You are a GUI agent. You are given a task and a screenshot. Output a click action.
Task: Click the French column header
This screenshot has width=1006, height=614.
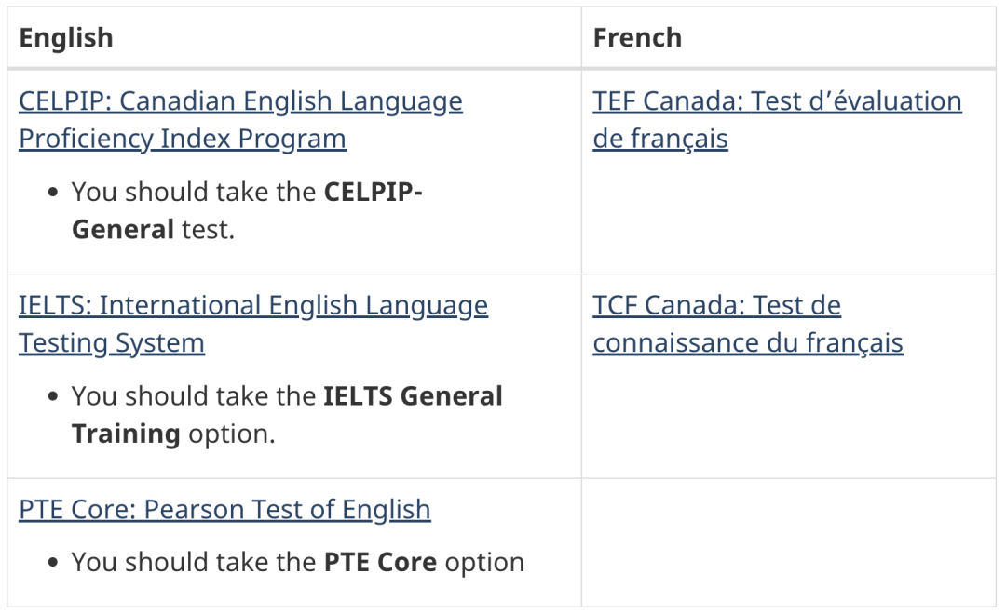[637, 37]
